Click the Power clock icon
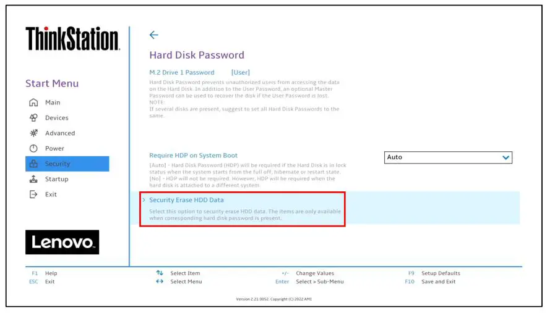550x313 pixels. (33, 148)
